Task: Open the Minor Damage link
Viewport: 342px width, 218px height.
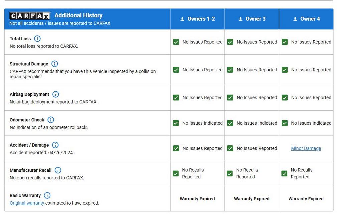Action: coord(306,148)
